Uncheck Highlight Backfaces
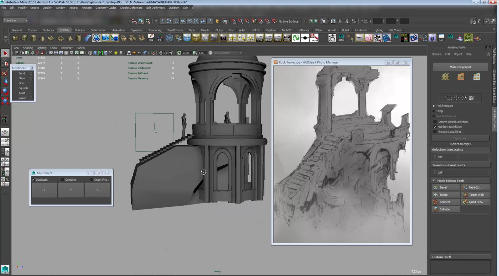The image size is (499, 276). click(x=435, y=127)
